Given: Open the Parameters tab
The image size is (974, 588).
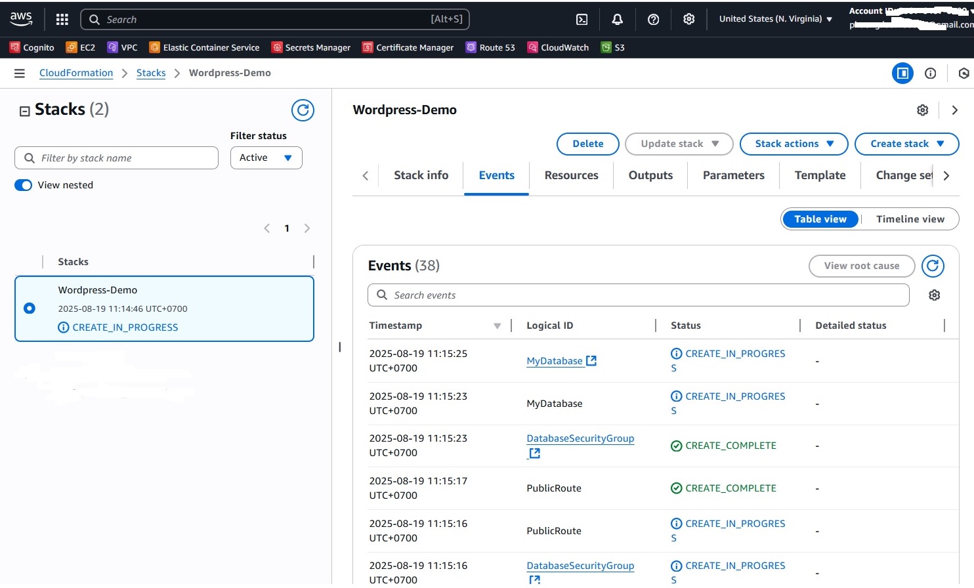Looking at the screenshot, I should [x=733, y=175].
